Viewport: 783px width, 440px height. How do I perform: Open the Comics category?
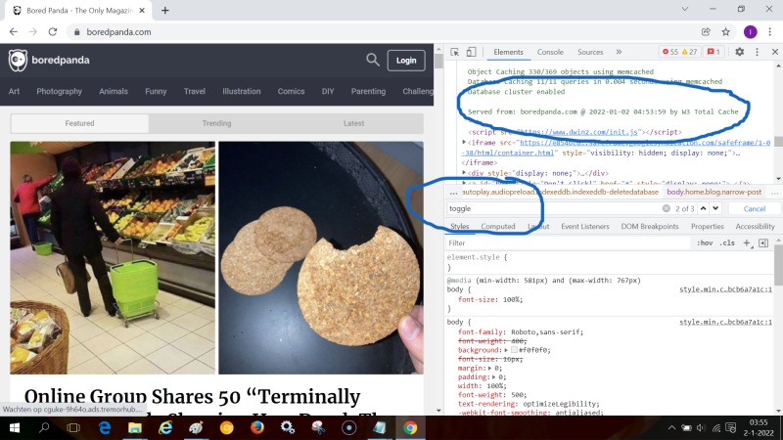coord(291,91)
